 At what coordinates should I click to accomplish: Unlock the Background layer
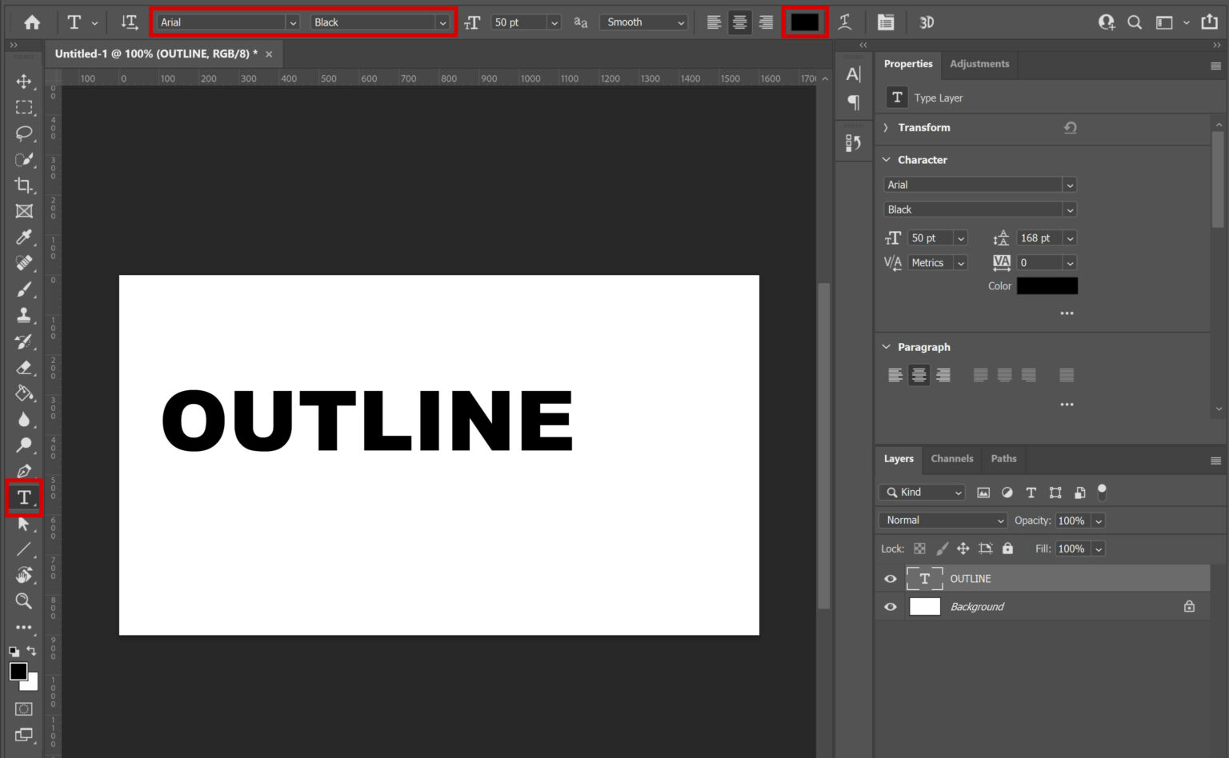click(1189, 606)
